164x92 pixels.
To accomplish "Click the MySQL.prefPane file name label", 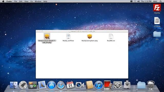I will (68, 41).
